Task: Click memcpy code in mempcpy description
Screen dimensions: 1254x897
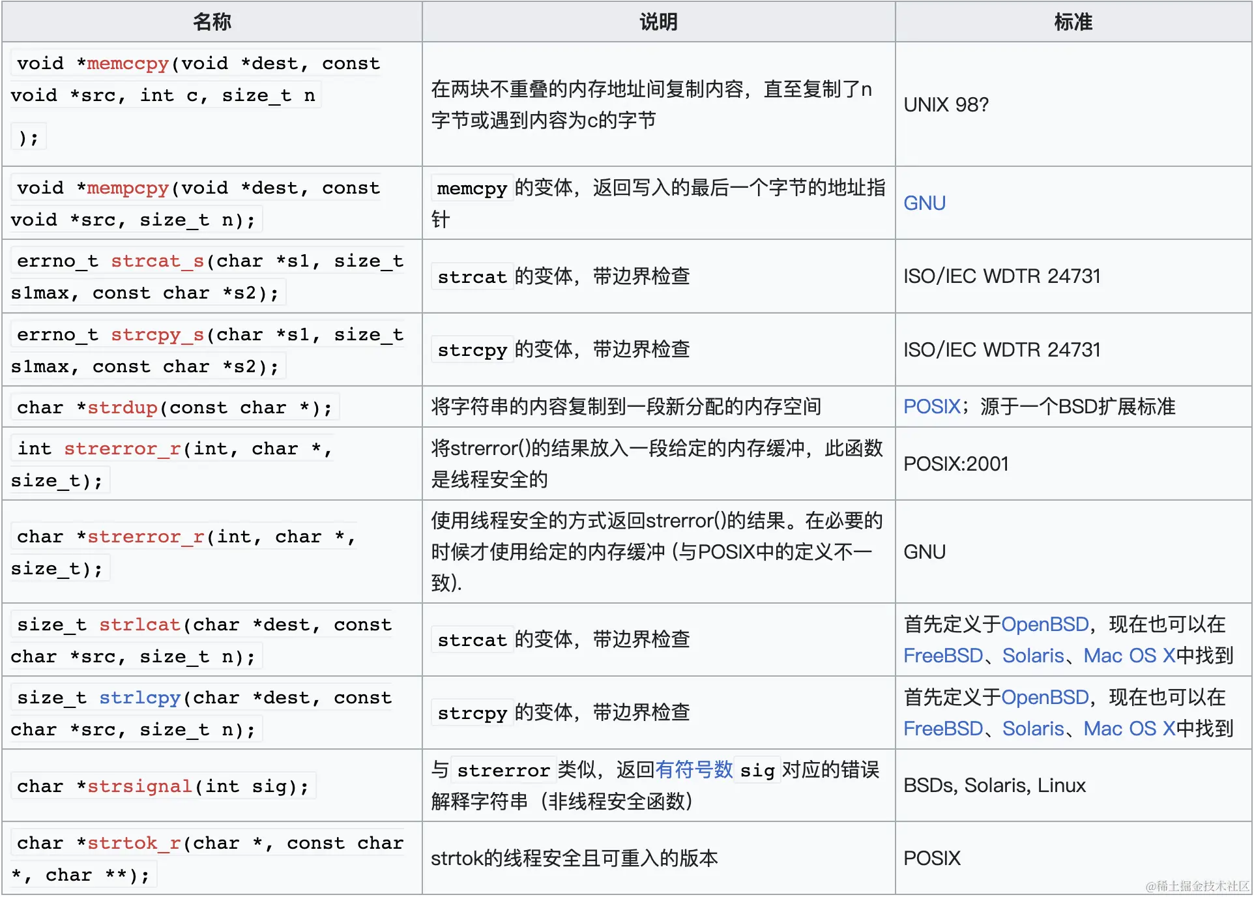Action: (472, 188)
